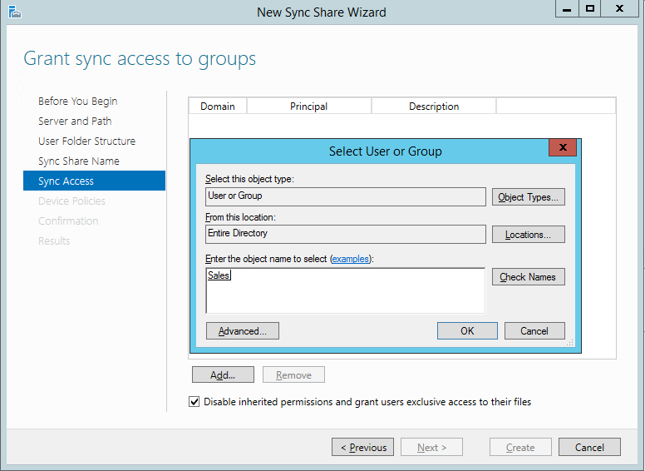Image resolution: width=645 pixels, height=471 pixels.
Task: Click the object name text field
Action: 345,290
